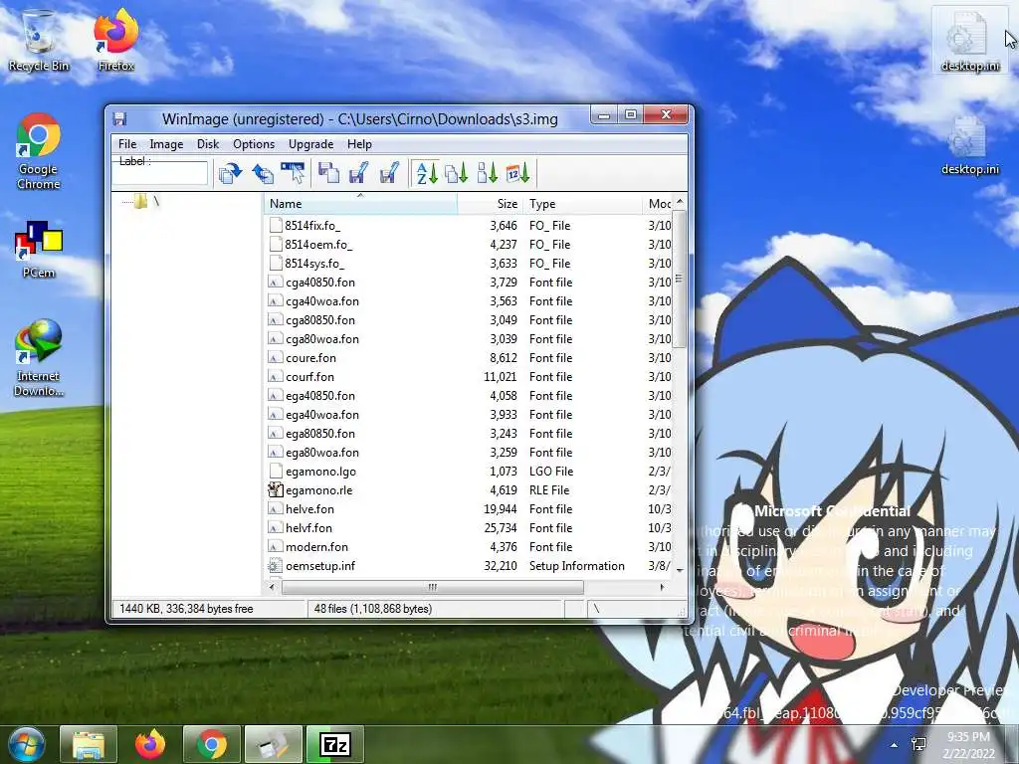Select the upper desktop.ini desktop file

[x=969, y=42]
